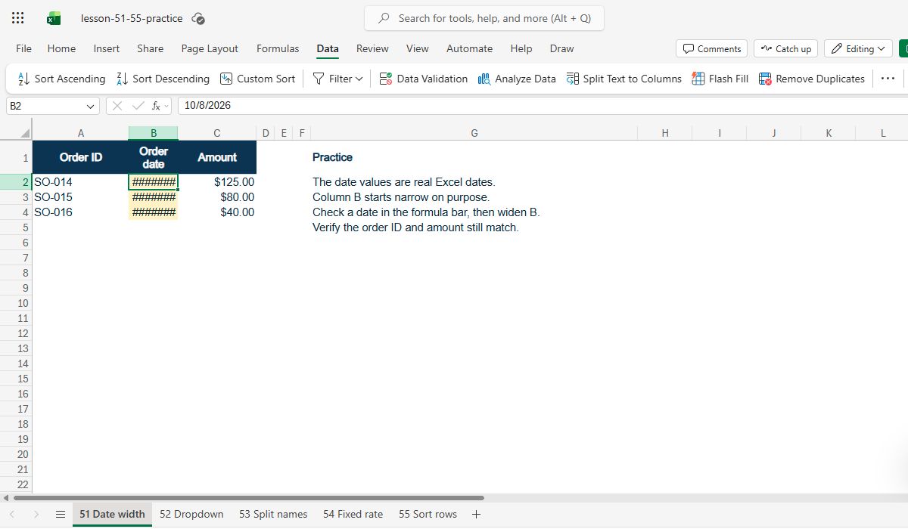Click the horizontal scrollbar

click(248, 498)
